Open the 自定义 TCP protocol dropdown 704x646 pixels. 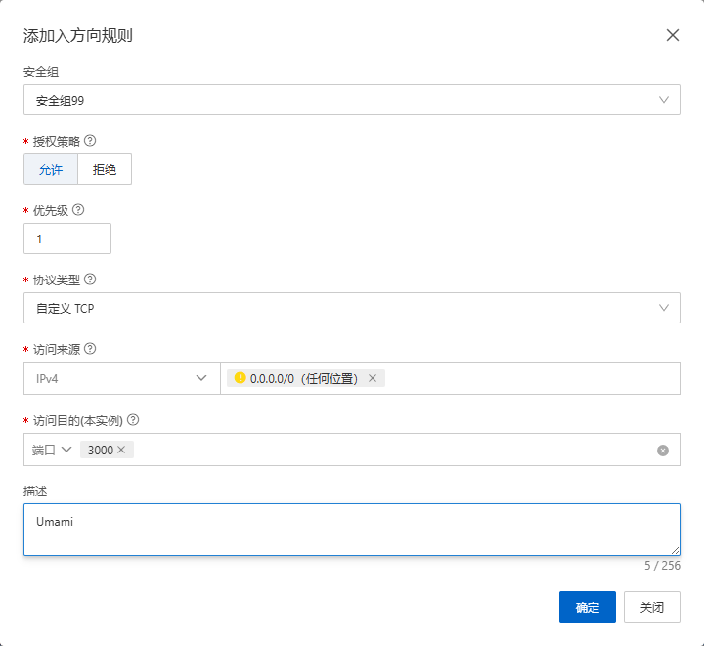coord(352,308)
